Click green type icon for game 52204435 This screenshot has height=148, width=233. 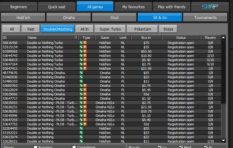81,128
